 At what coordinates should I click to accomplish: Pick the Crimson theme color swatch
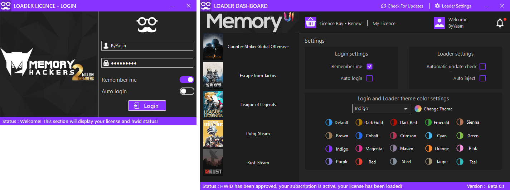click(394, 136)
